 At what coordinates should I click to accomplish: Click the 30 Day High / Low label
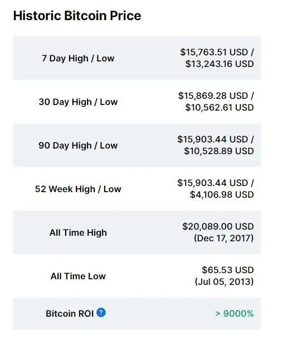[x=78, y=102]
